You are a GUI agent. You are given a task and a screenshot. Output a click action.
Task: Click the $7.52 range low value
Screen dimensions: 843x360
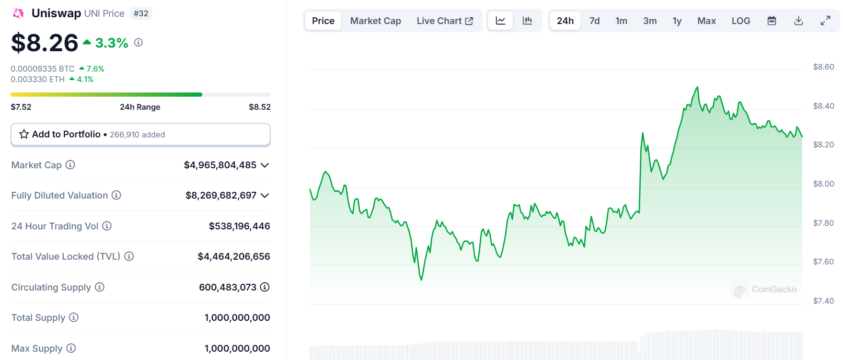point(21,107)
